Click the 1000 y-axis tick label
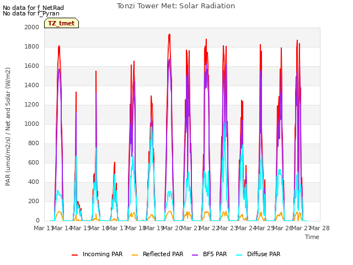Screen dimensions: 353x265 click(x=32, y=124)
